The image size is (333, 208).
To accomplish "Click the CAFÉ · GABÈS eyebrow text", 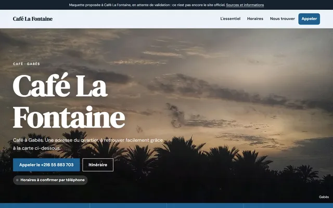I will click(x=27, y=63).
